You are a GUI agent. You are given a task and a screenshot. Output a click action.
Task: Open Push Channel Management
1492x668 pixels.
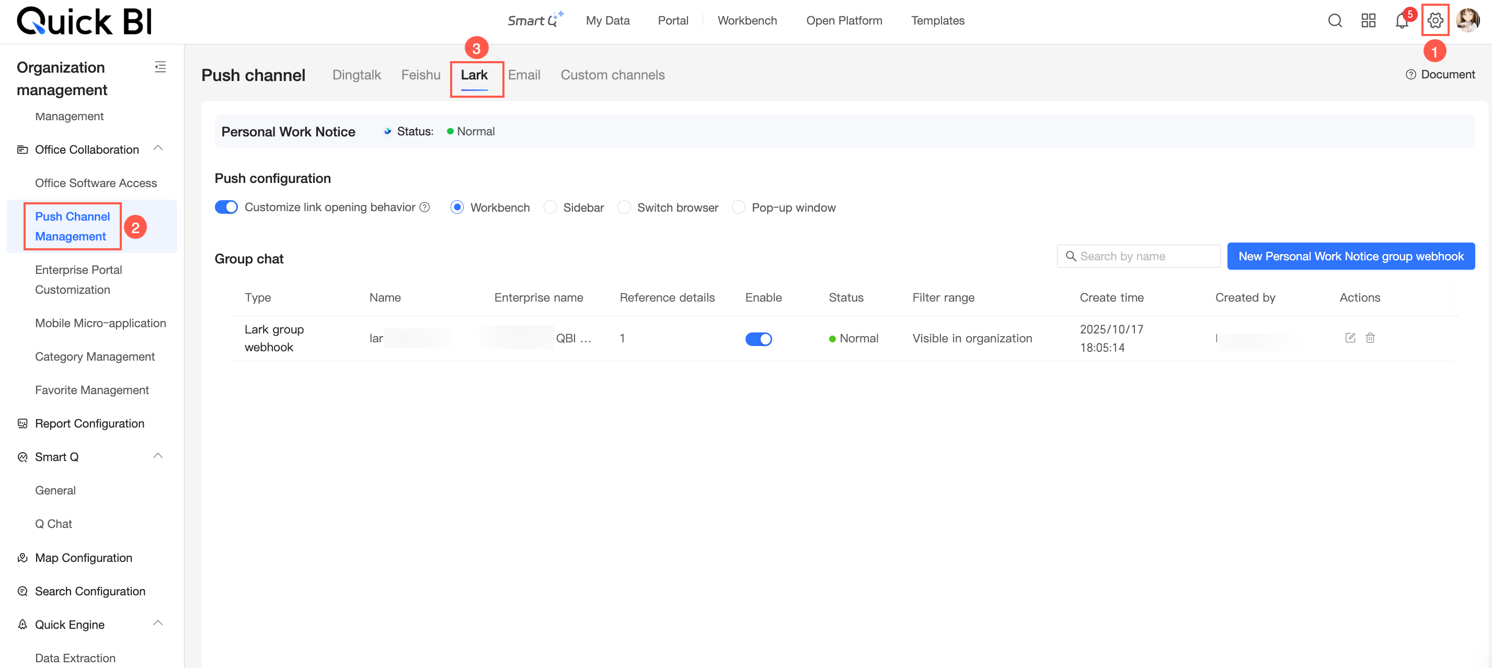click(x=72, y=226)
